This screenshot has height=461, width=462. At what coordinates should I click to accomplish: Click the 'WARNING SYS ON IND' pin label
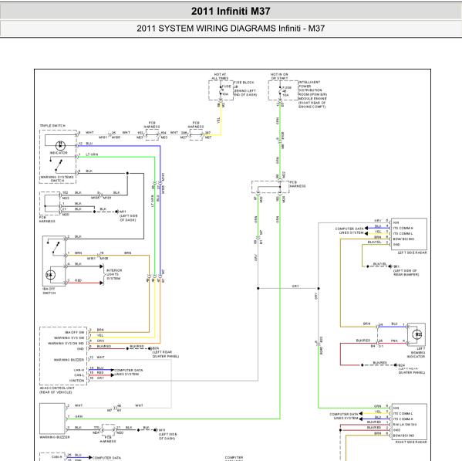pyautogui.click(x=66, y=344)
